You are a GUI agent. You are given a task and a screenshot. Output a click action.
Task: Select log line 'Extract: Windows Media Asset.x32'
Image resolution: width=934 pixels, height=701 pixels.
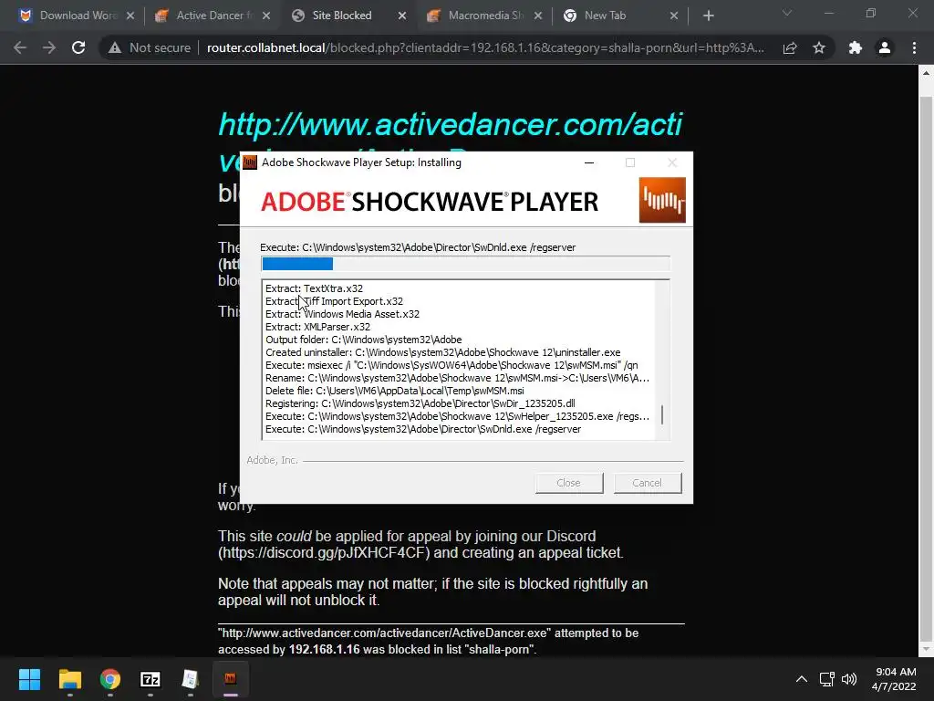point(342,314)
